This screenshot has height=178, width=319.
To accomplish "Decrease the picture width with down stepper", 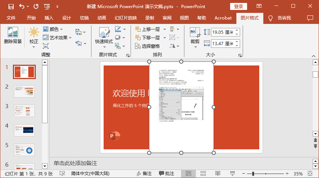I will [x=237, y=45].
